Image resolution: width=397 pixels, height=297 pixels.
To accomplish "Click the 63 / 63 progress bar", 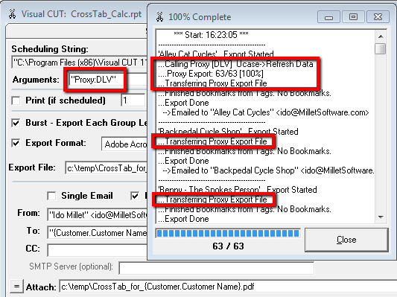I will (x=228, y=233).
